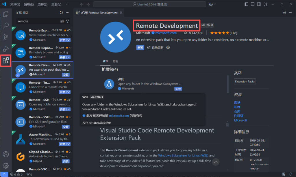Clear the extension search results
Viewport: 296px width, 177px height.
[x=62, y=21]
